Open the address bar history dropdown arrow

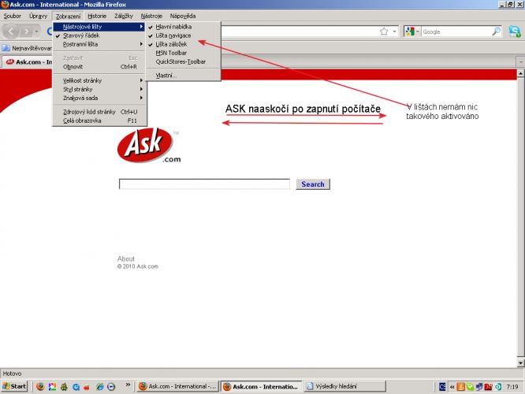pos(394,32)
